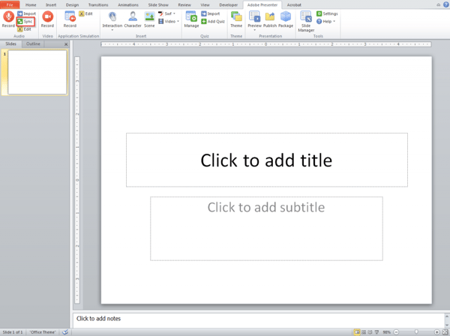Click the Add Quiz button

(x=213, y=21)
